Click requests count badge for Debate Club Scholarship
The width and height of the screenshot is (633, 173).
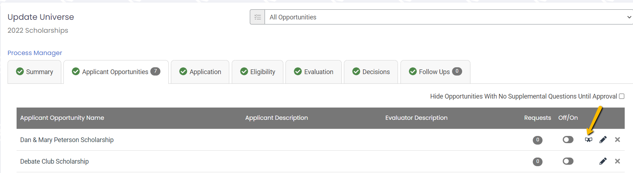tap(537, 161)
